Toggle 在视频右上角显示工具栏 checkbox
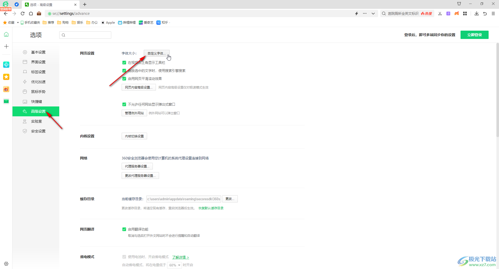This screenshot has width=499, height=269. [124, 63]
